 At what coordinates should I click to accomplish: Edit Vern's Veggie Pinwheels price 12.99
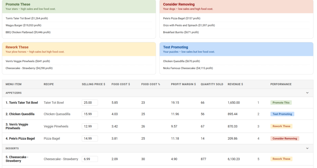(x=90, y=126)
